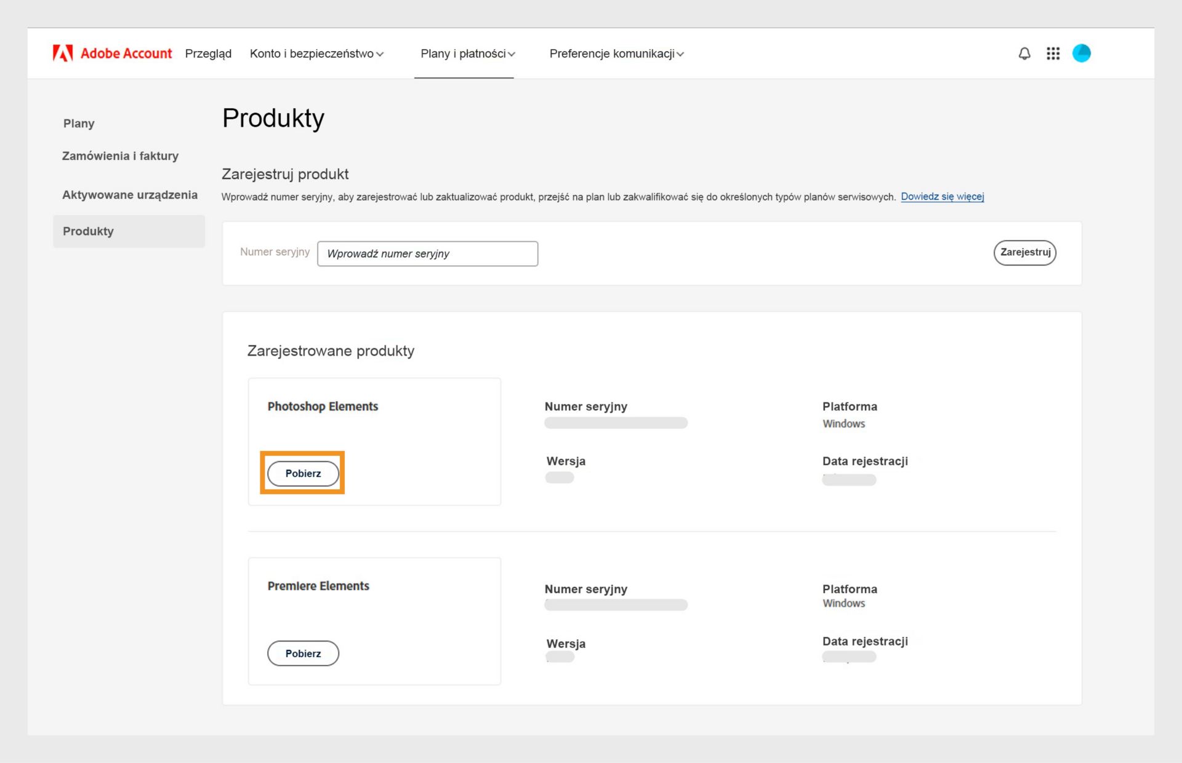Open "Aktywowane urządzenia" from the sidebar
Image resolution: width=1182 pixels, height=763 pixels.
tap(129, 194)
